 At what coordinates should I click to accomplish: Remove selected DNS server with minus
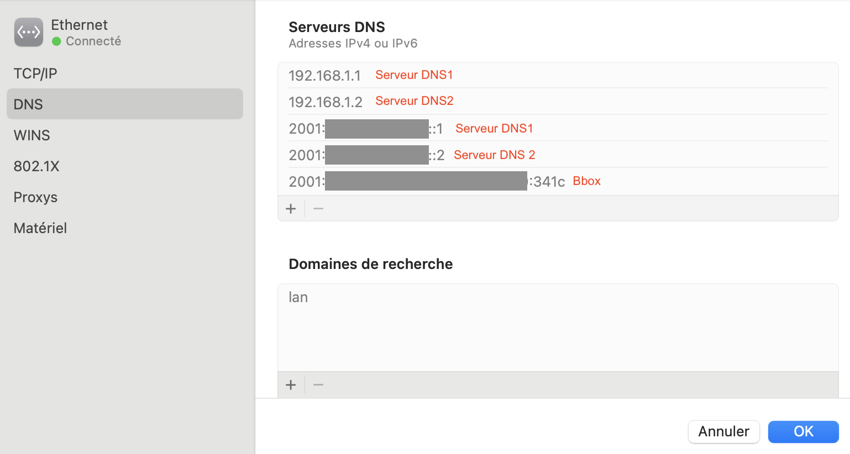click(318, 209)
